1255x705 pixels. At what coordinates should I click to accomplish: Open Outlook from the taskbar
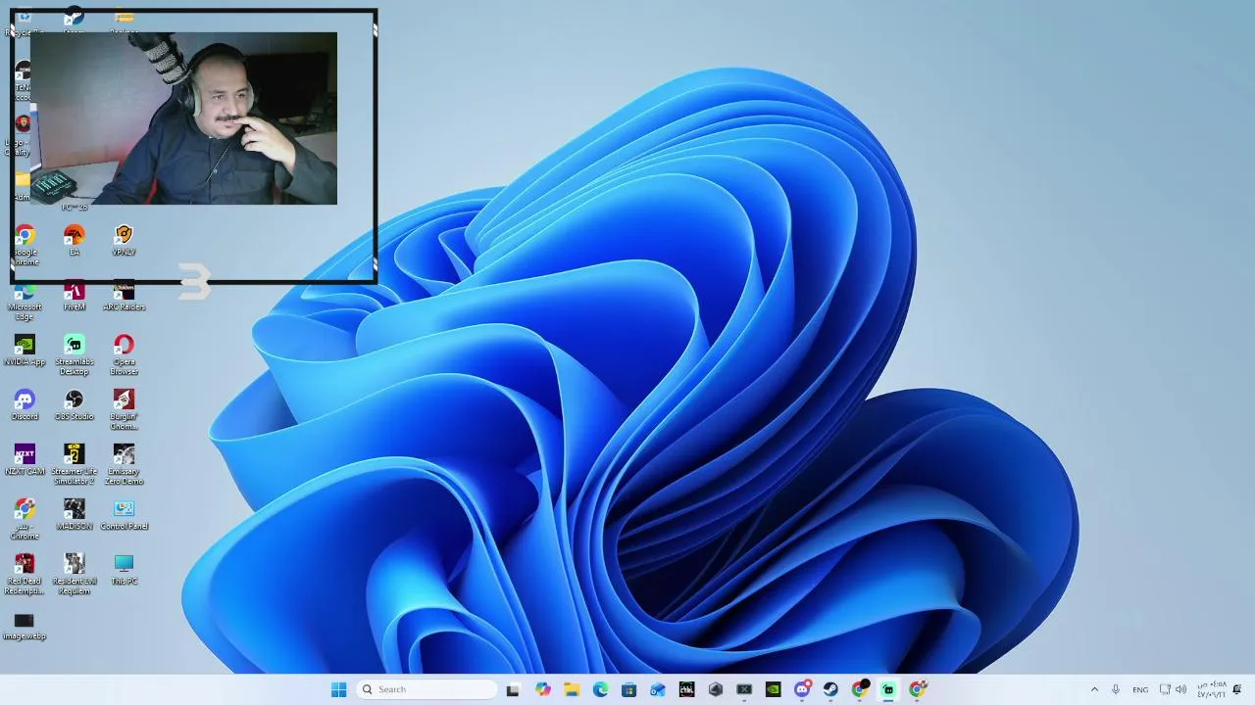tap(658, 689)
